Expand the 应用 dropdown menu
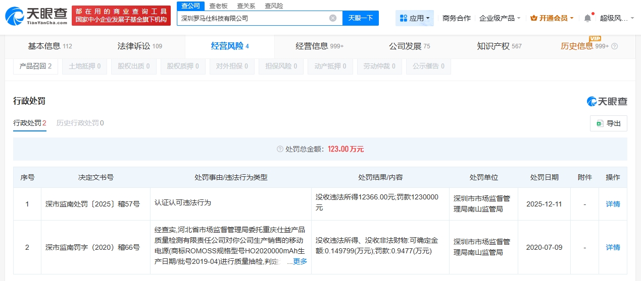The width and height of the screenshot is (641, 281). click(x=428, y=18)
